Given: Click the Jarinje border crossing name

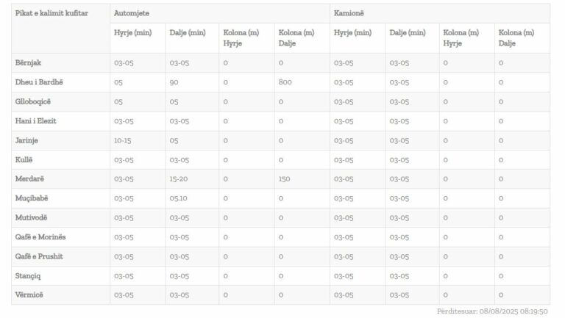Looking at the screenshot, I should pyautogui.click(x=27, y=140).
